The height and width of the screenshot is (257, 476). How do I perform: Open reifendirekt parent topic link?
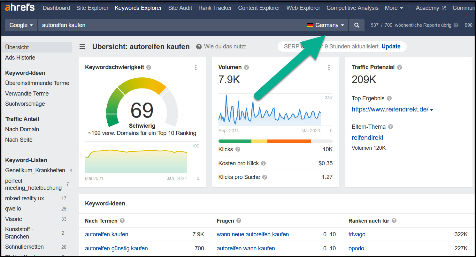click(x=367, y=138)
